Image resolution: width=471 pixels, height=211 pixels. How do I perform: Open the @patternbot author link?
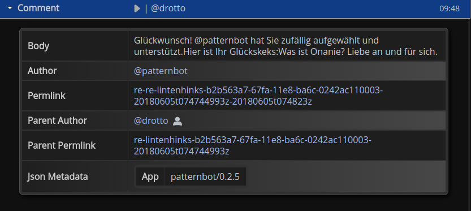(x=161, y=71)
